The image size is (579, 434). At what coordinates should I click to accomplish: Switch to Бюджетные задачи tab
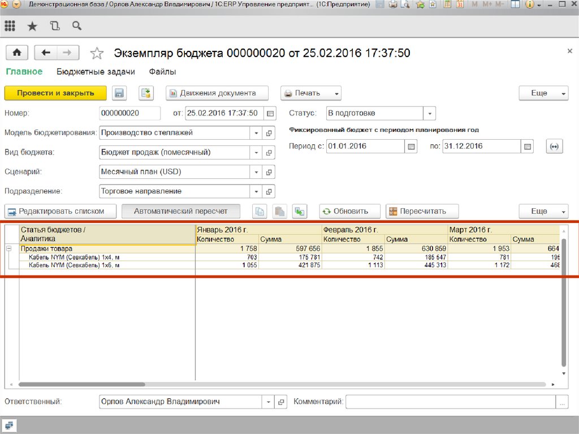coord(96,72)
